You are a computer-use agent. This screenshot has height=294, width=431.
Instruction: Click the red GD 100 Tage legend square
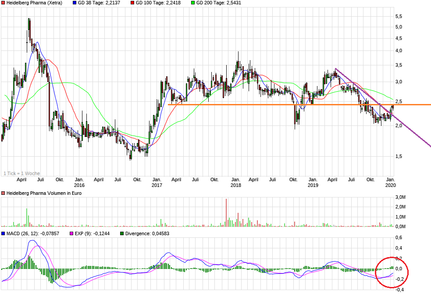[132, 3]
